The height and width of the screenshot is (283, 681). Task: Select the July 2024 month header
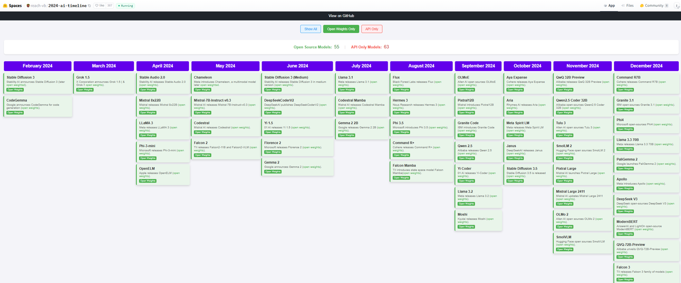(x=361, y=66)
